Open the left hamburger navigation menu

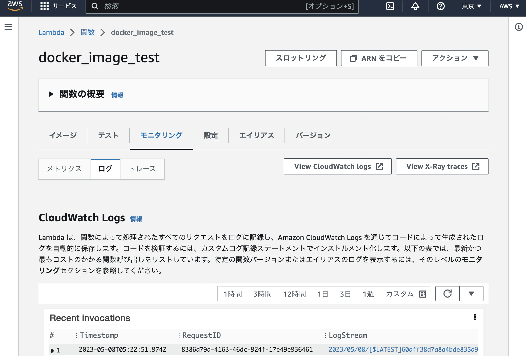pos(8,27)
